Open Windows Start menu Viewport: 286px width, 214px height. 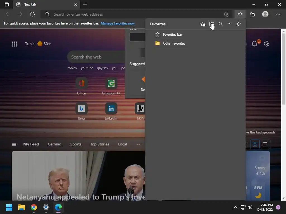pyautogui.click(x=9, y=207)
